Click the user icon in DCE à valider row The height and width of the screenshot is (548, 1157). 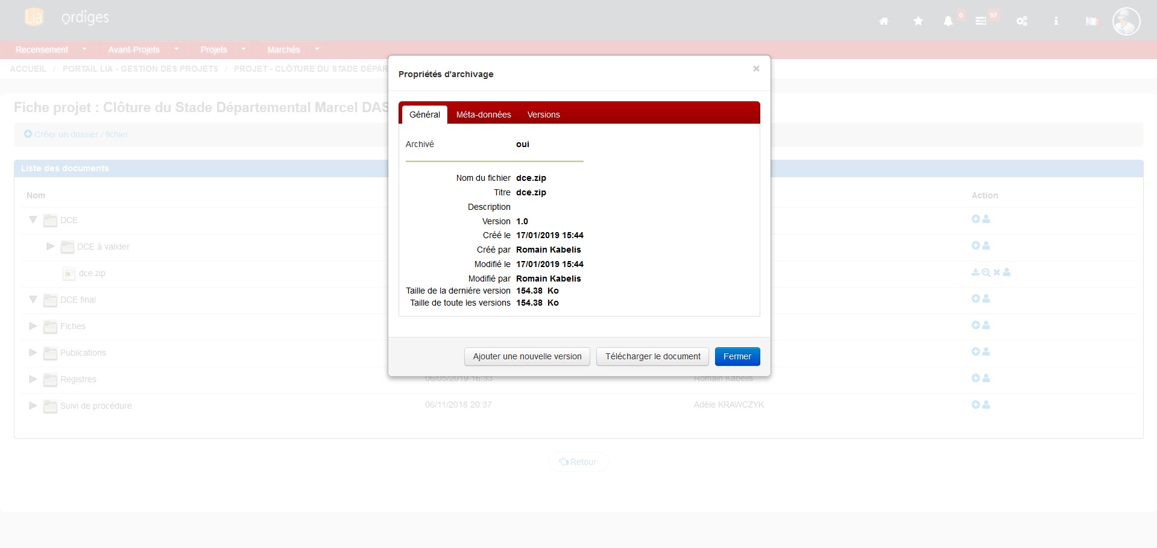pyautogui.click(x=986, y=246)
